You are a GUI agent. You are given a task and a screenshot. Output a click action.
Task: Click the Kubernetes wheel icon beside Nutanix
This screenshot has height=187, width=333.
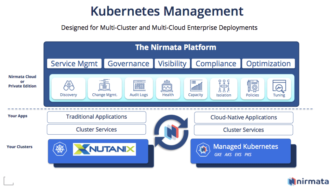60,149
